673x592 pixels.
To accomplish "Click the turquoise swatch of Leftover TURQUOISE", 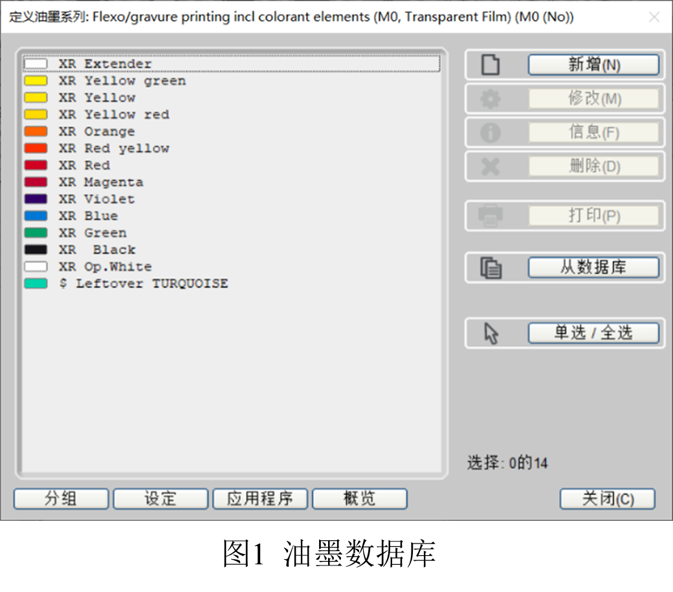I will point(36,283).
